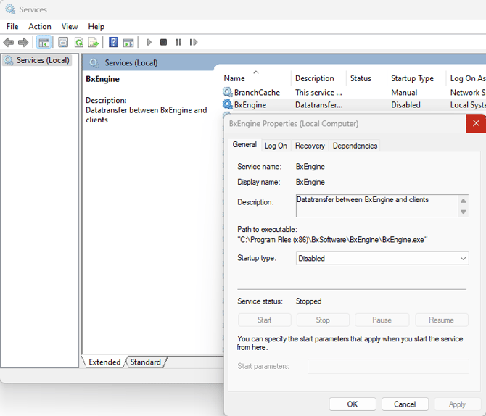The width and height of the screenshot is (486, 416).
Task: Click the Stopped service status text
Action: pyautogui.click(x=308, y=301)
